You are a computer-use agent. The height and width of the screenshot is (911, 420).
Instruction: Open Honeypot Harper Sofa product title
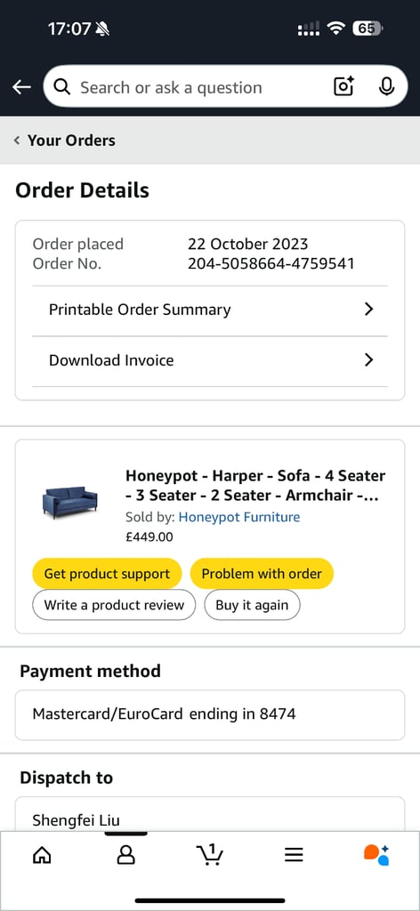coord(255,486)
